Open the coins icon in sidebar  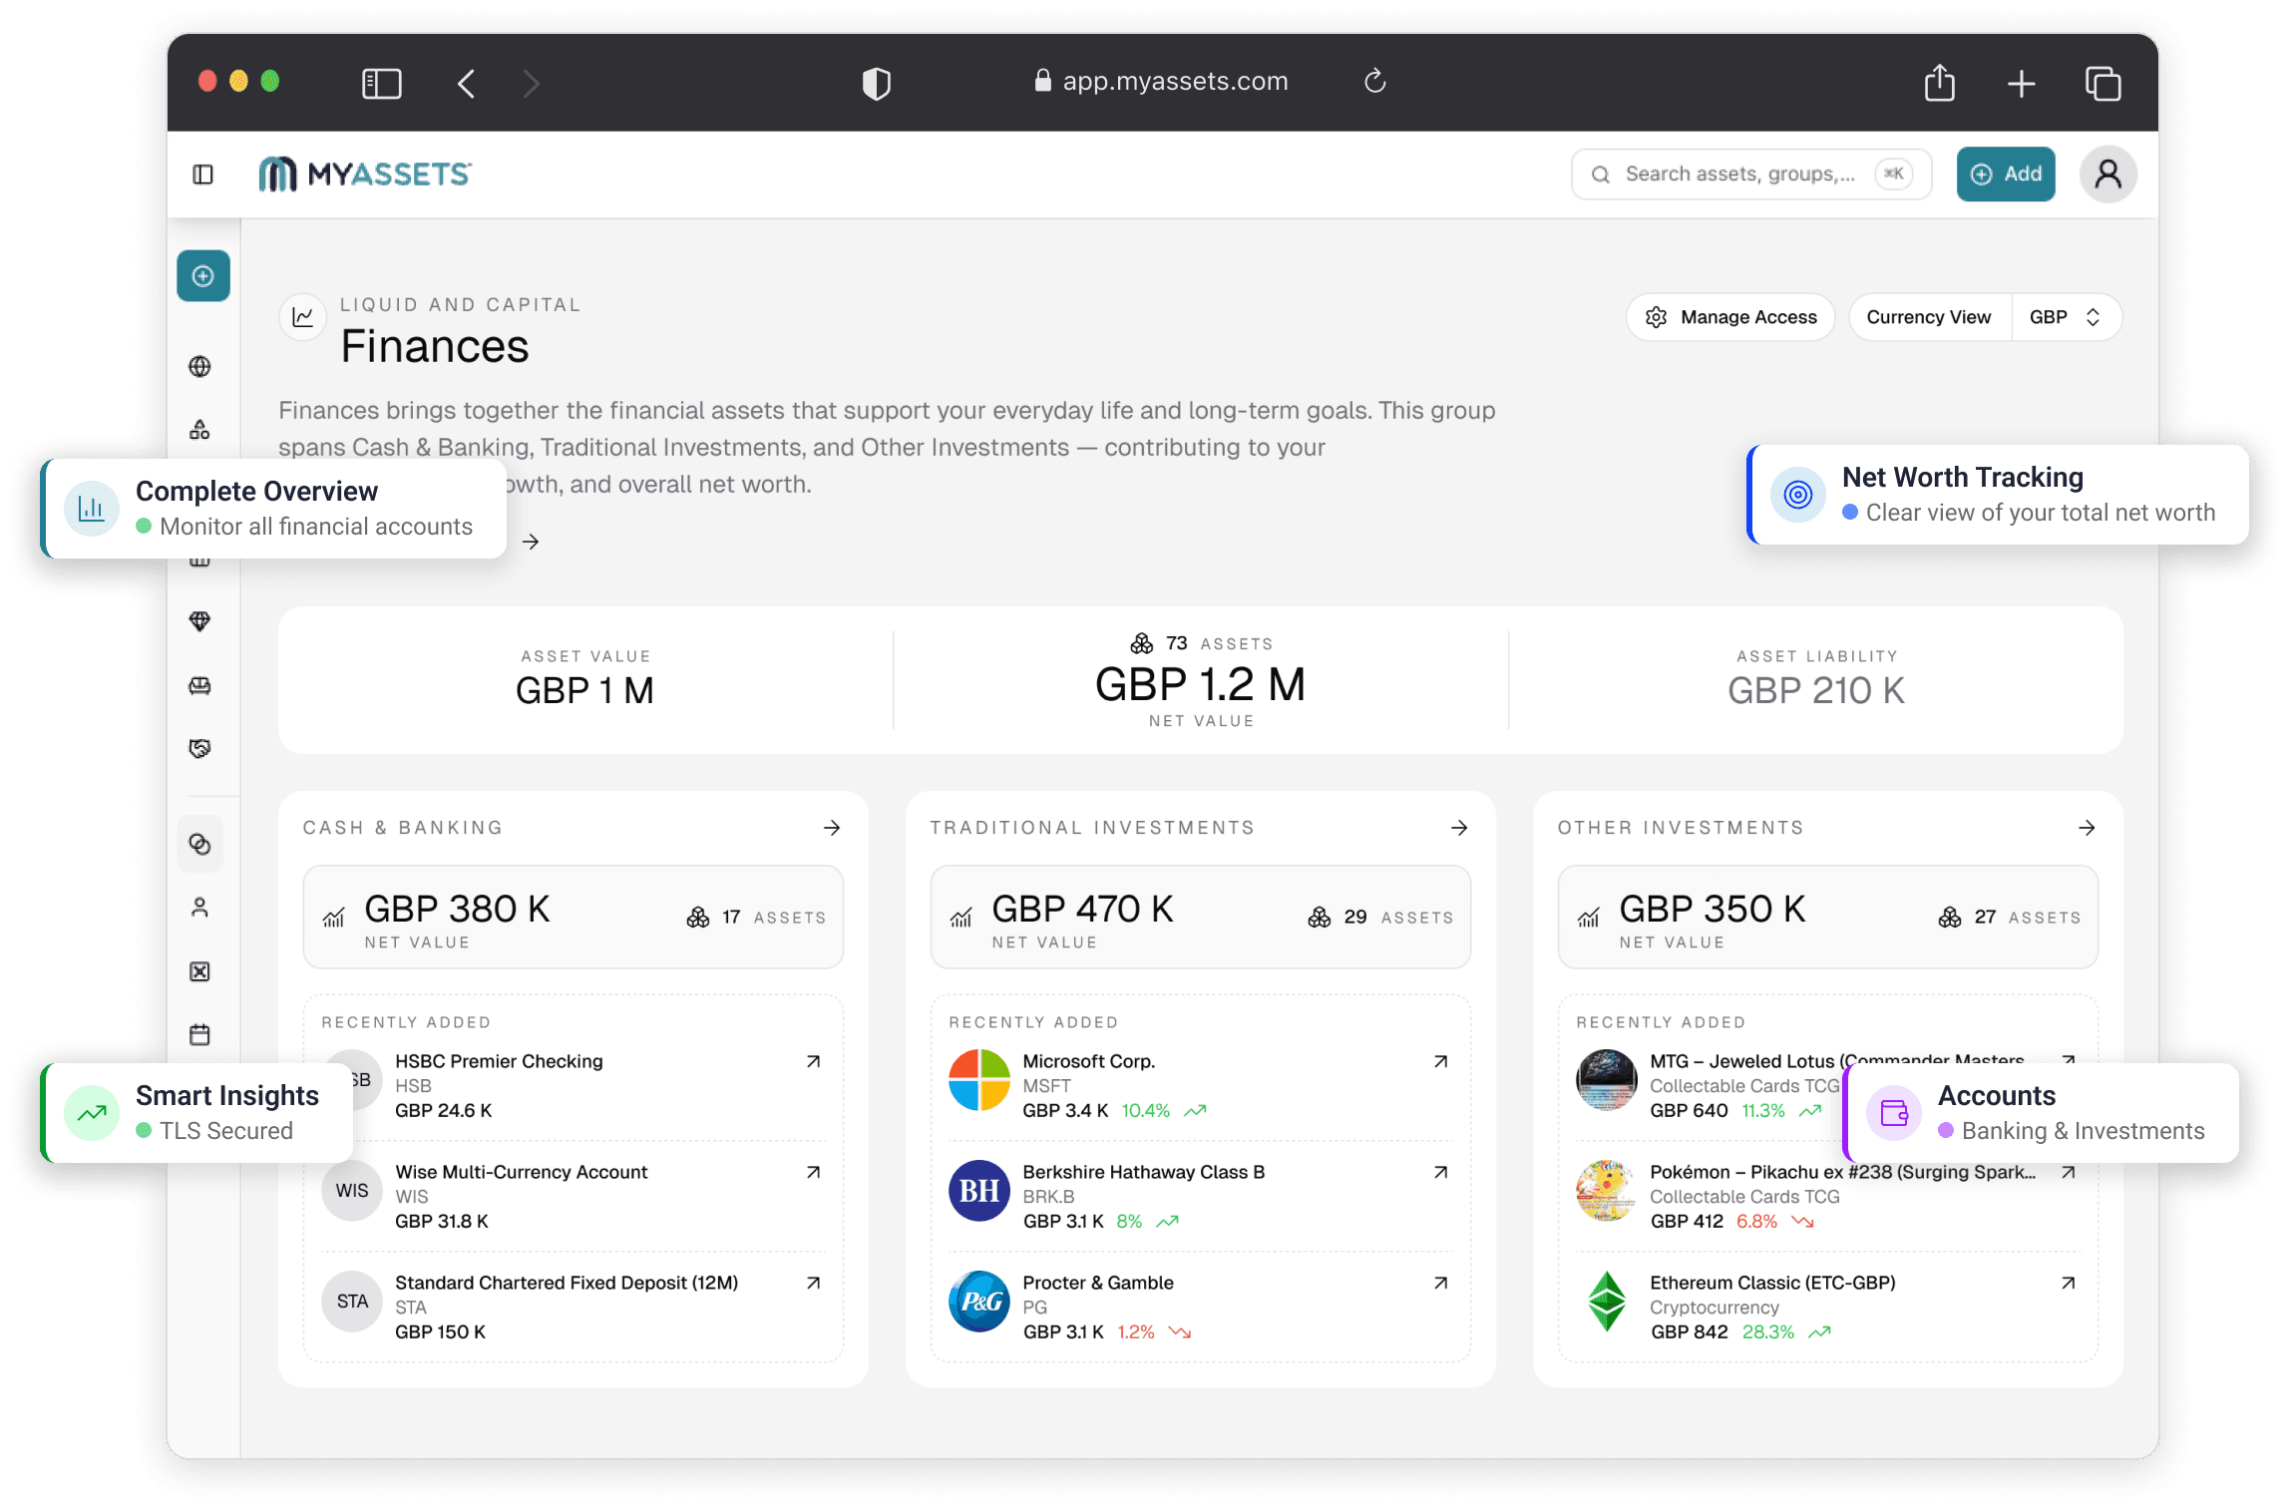click(x=199, y=845)
